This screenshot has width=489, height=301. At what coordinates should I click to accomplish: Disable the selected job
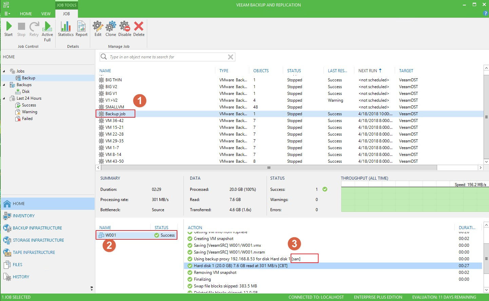(x=124, y=27)
